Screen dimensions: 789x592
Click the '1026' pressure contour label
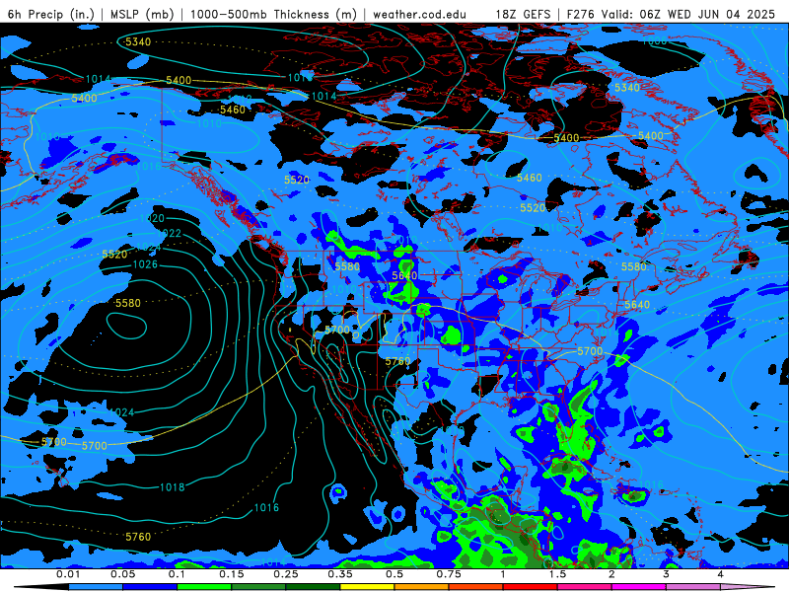click(x=145, y=264)
